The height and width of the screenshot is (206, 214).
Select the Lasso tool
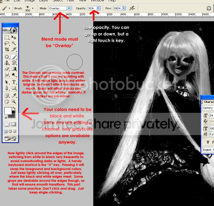[7, 43]
